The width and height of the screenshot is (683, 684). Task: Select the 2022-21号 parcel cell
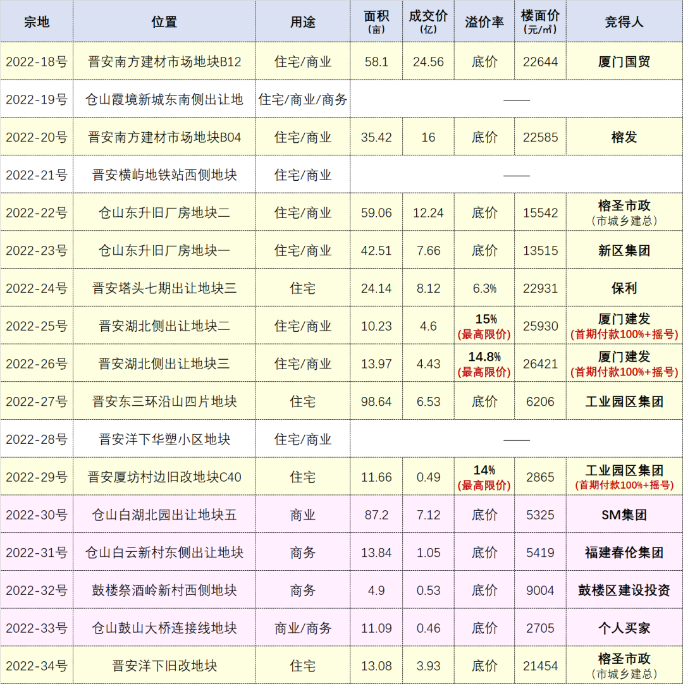[37, 174]
